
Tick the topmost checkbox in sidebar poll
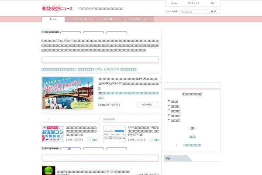[x=169, y=101]
